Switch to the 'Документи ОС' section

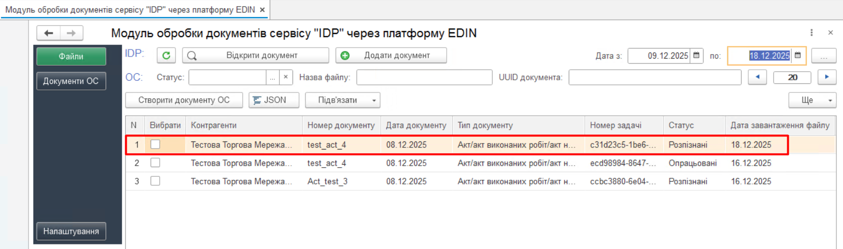[x=71, y=81]
